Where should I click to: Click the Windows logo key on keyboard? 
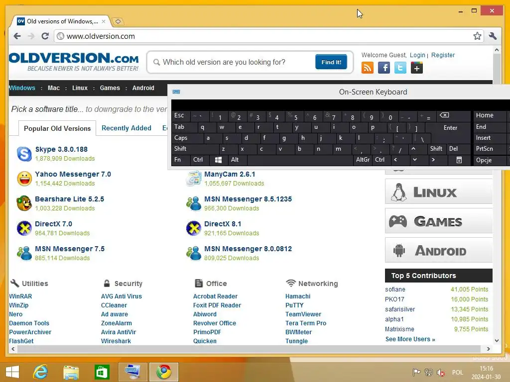[218, 160]
